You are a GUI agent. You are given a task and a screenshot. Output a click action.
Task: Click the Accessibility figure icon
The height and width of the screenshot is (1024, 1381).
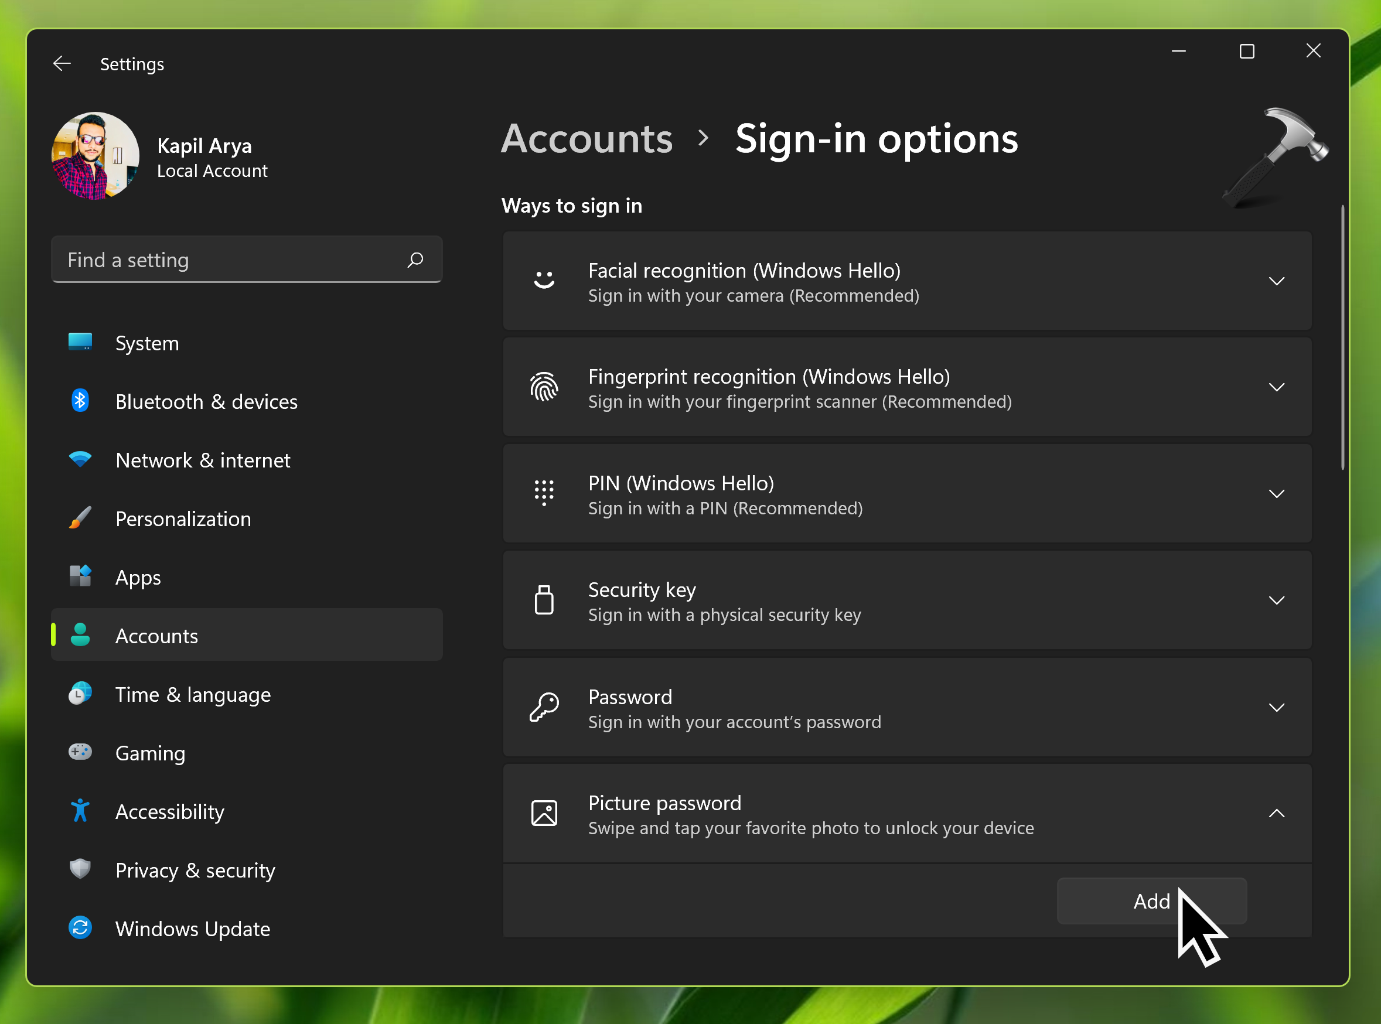80,811
